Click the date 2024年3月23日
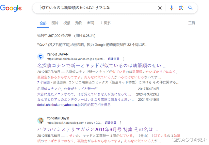209x145 pixels. [x=147, y=94]
